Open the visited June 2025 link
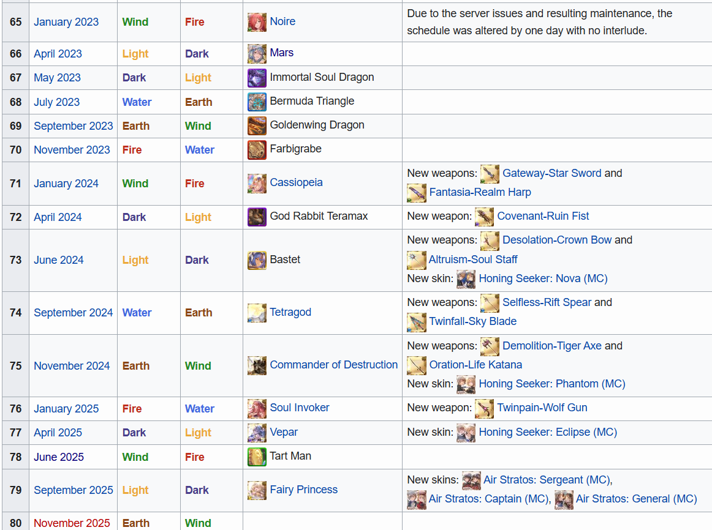This screenshot has width=712, height=530. (x=59, y=457)
